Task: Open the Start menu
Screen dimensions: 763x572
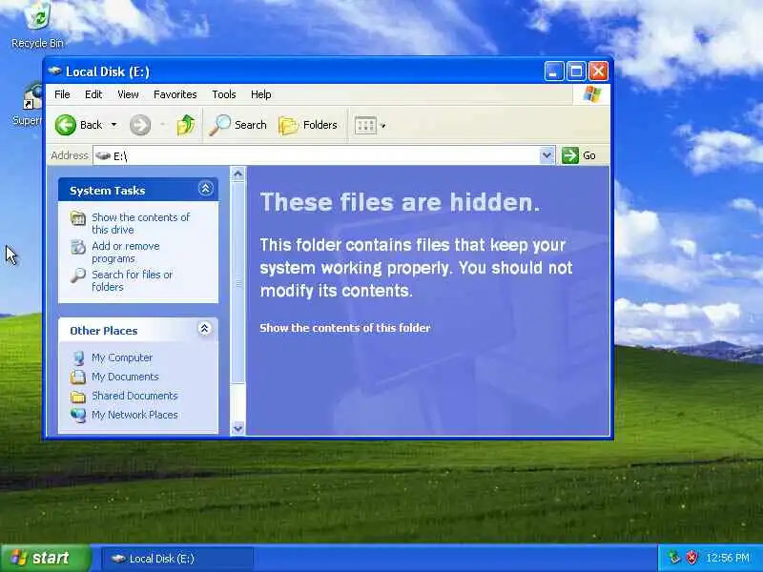Action: pos(46,558)
